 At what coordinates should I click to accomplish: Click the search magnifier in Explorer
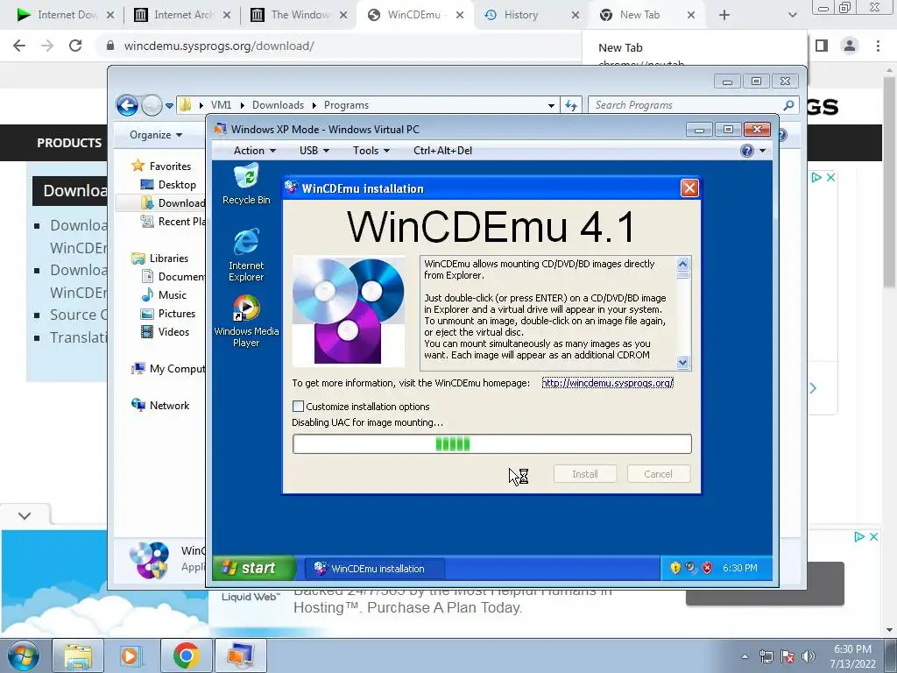click(x=789, y=105)
